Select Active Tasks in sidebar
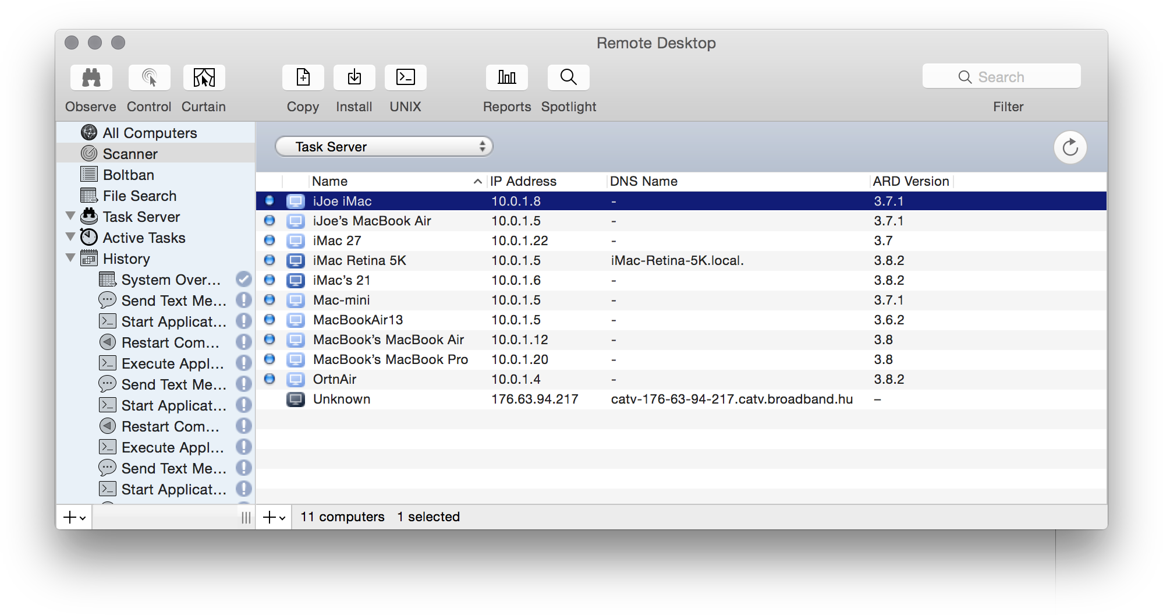1163x615 pixels. [155, 238]
